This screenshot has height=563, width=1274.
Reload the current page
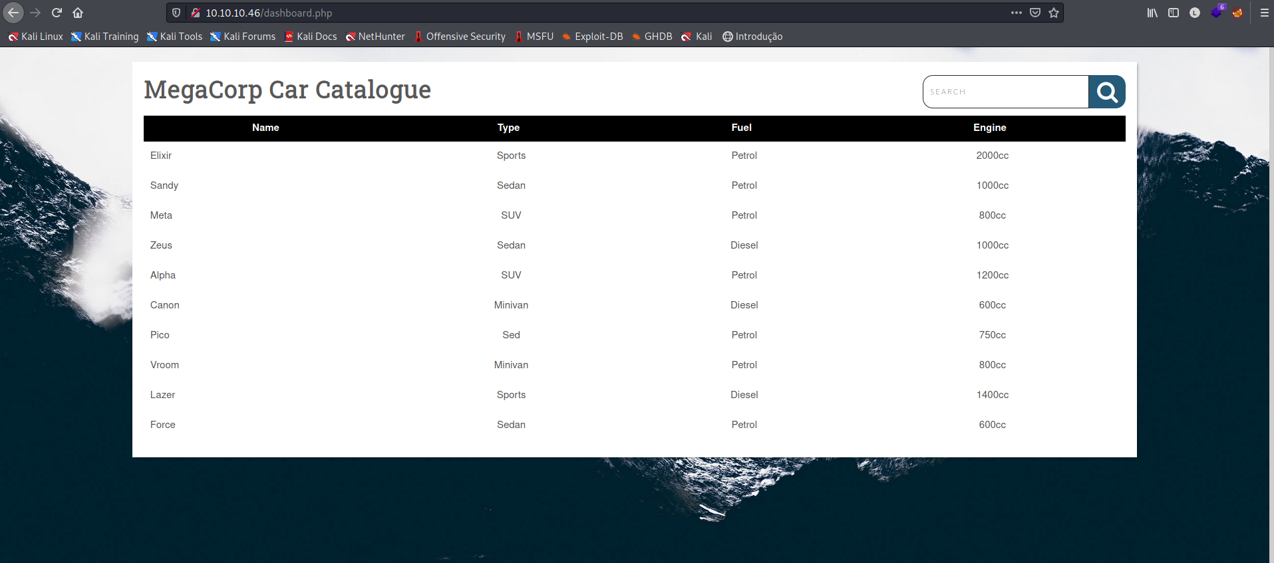point(57,13)
